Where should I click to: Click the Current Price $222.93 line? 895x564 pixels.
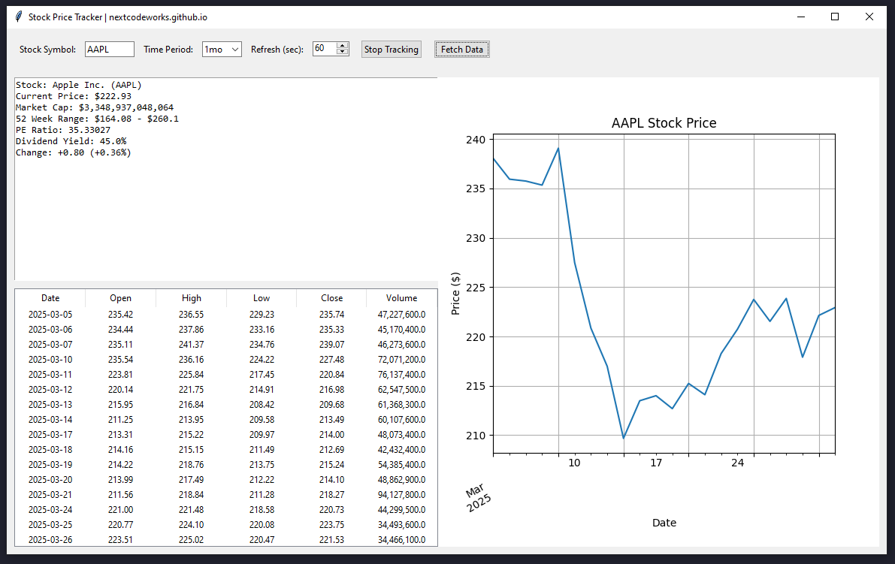[74, 96]
